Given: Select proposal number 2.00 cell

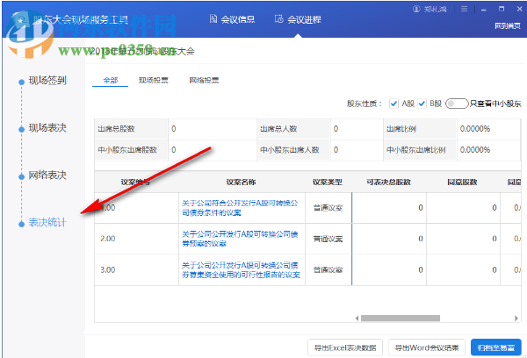Looking at the screenshot, I should click(x=136, y=239).
